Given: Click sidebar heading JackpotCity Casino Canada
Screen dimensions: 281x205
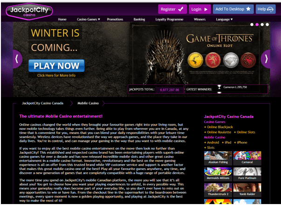Looking at the screenshot, I should (x=229, y=116).
